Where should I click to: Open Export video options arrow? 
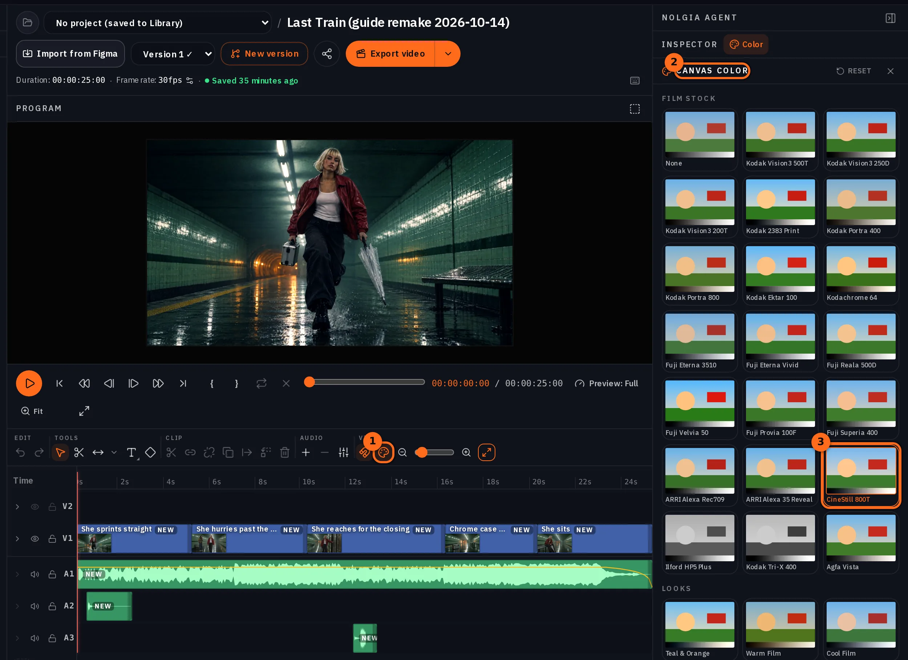tap(447, 54)
